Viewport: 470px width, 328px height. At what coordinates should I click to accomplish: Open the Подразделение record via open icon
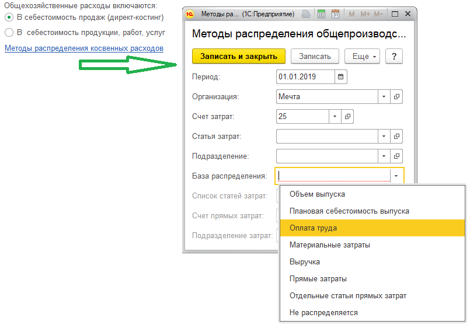click(x=396, y=156)
